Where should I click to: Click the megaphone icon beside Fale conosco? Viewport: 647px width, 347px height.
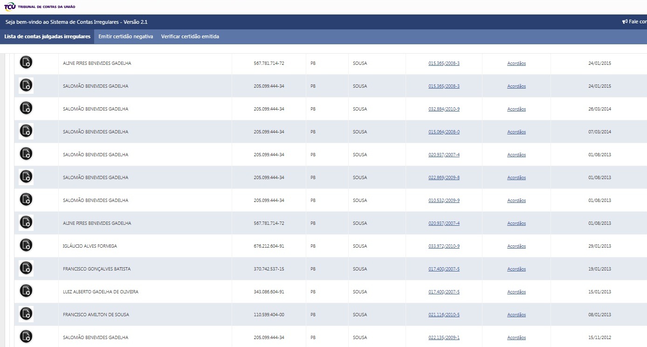(625, 22)
